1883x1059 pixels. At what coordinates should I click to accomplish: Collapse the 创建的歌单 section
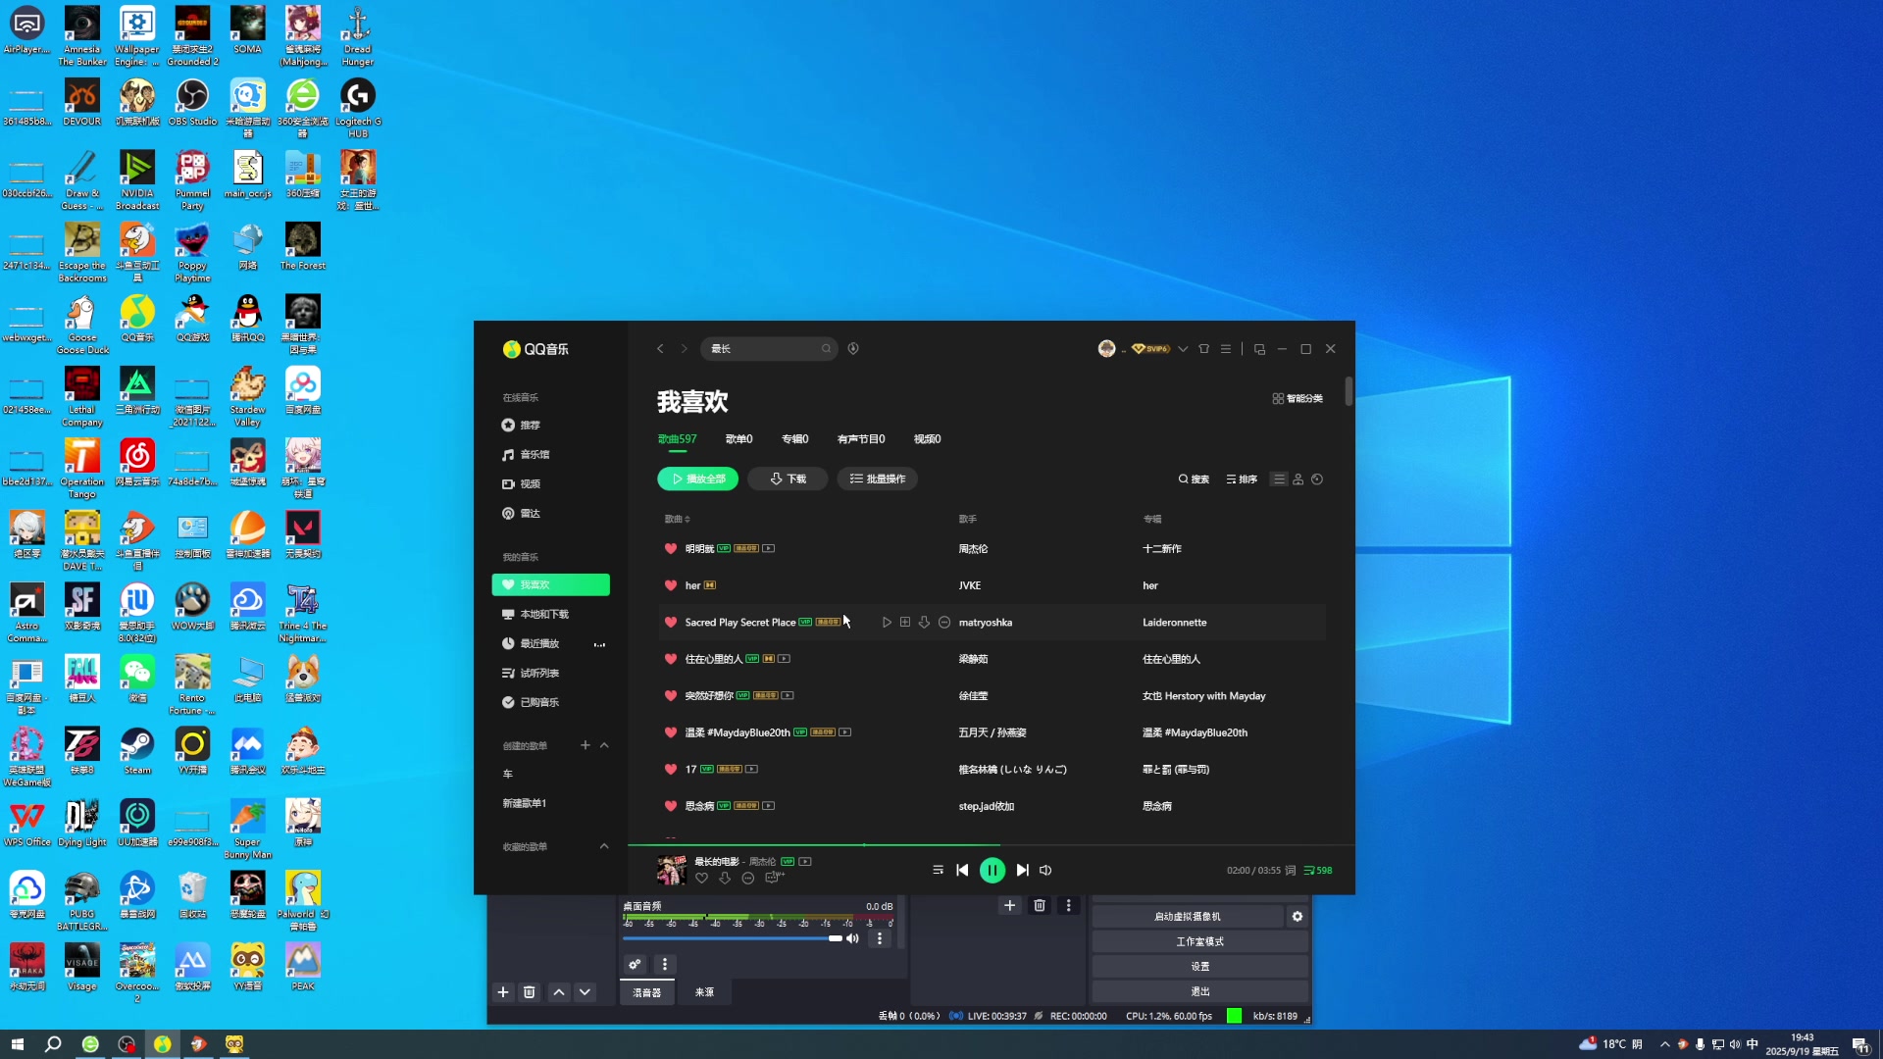(604, 745)
